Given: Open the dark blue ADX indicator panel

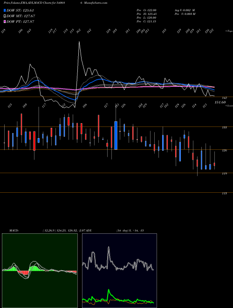Looking at the screenshot, I should [119, 271].
